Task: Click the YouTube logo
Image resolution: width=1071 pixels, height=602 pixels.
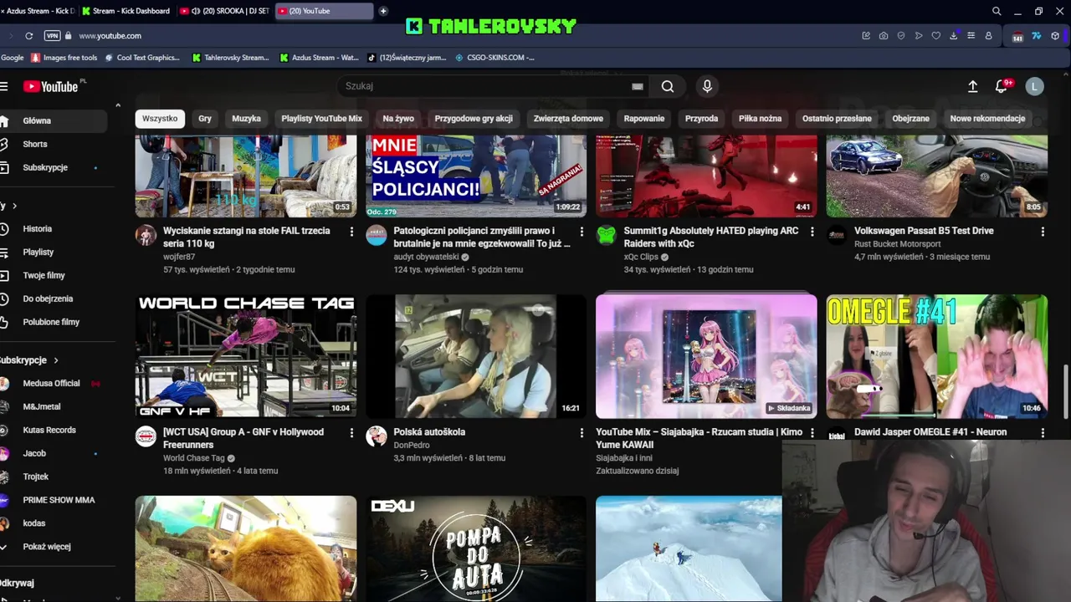Action: click(x=50, y=86)
